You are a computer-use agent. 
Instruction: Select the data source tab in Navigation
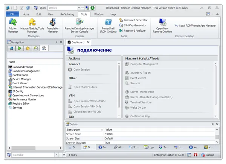tap(12, 48)
